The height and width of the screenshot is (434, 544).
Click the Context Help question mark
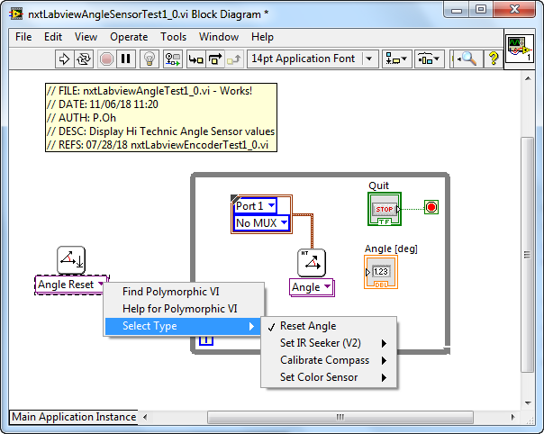point(494,59)
